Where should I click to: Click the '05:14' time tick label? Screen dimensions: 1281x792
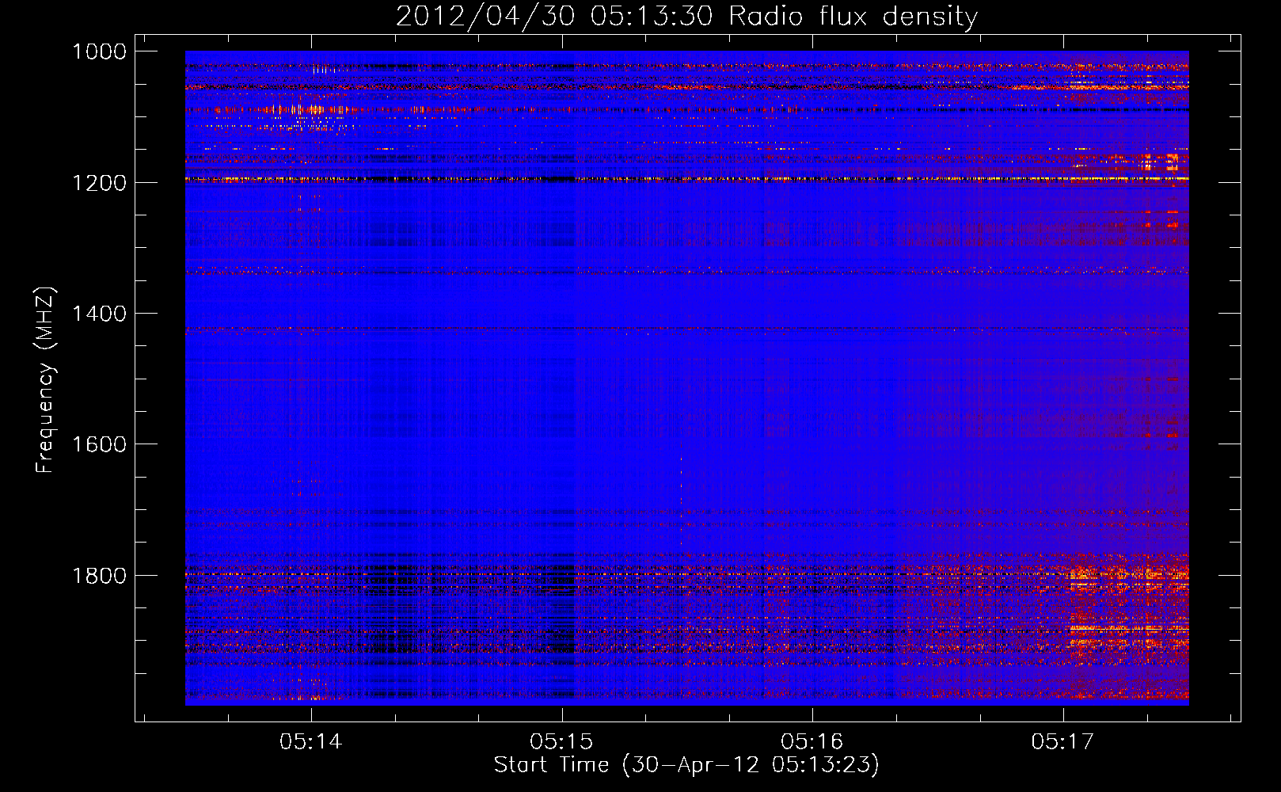pyautogui.click(x=311, y=742)
